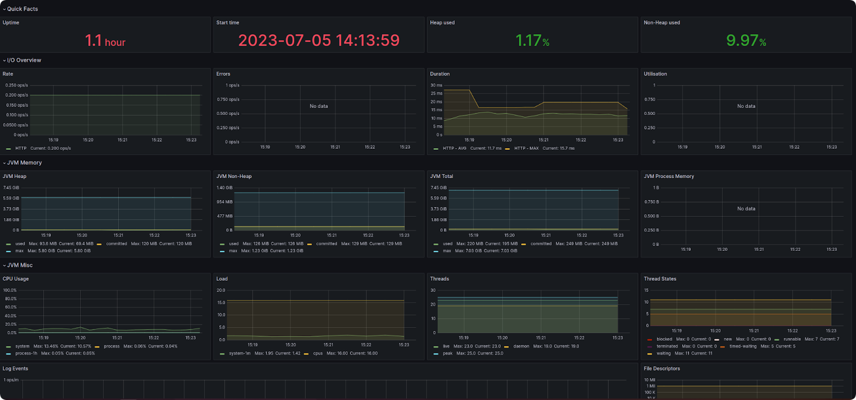Viewport: 856px width, 400px height.
Task: Toggle the daemon series in Threads legend
Action: [x=521, y=347]
